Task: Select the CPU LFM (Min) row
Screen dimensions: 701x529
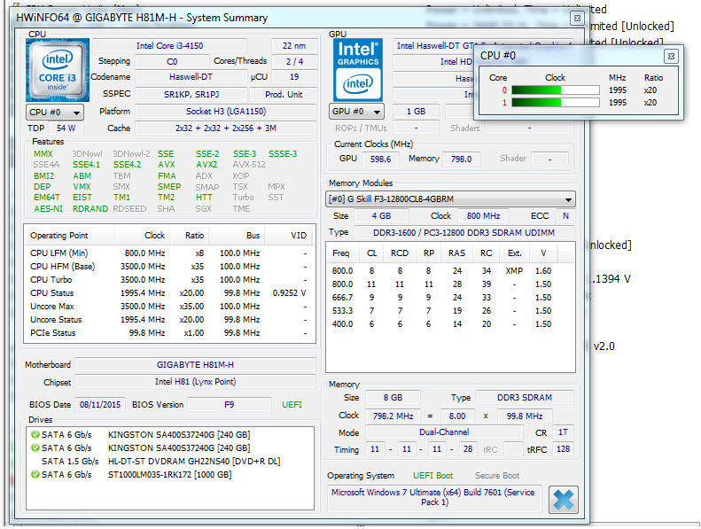Action: coord(169,253)
